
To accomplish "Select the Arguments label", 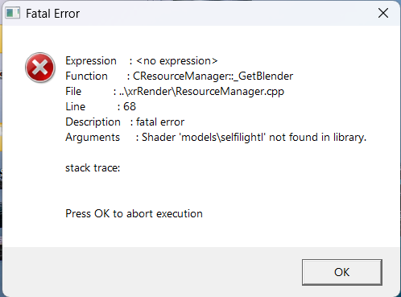I will (x=93, y=138).
